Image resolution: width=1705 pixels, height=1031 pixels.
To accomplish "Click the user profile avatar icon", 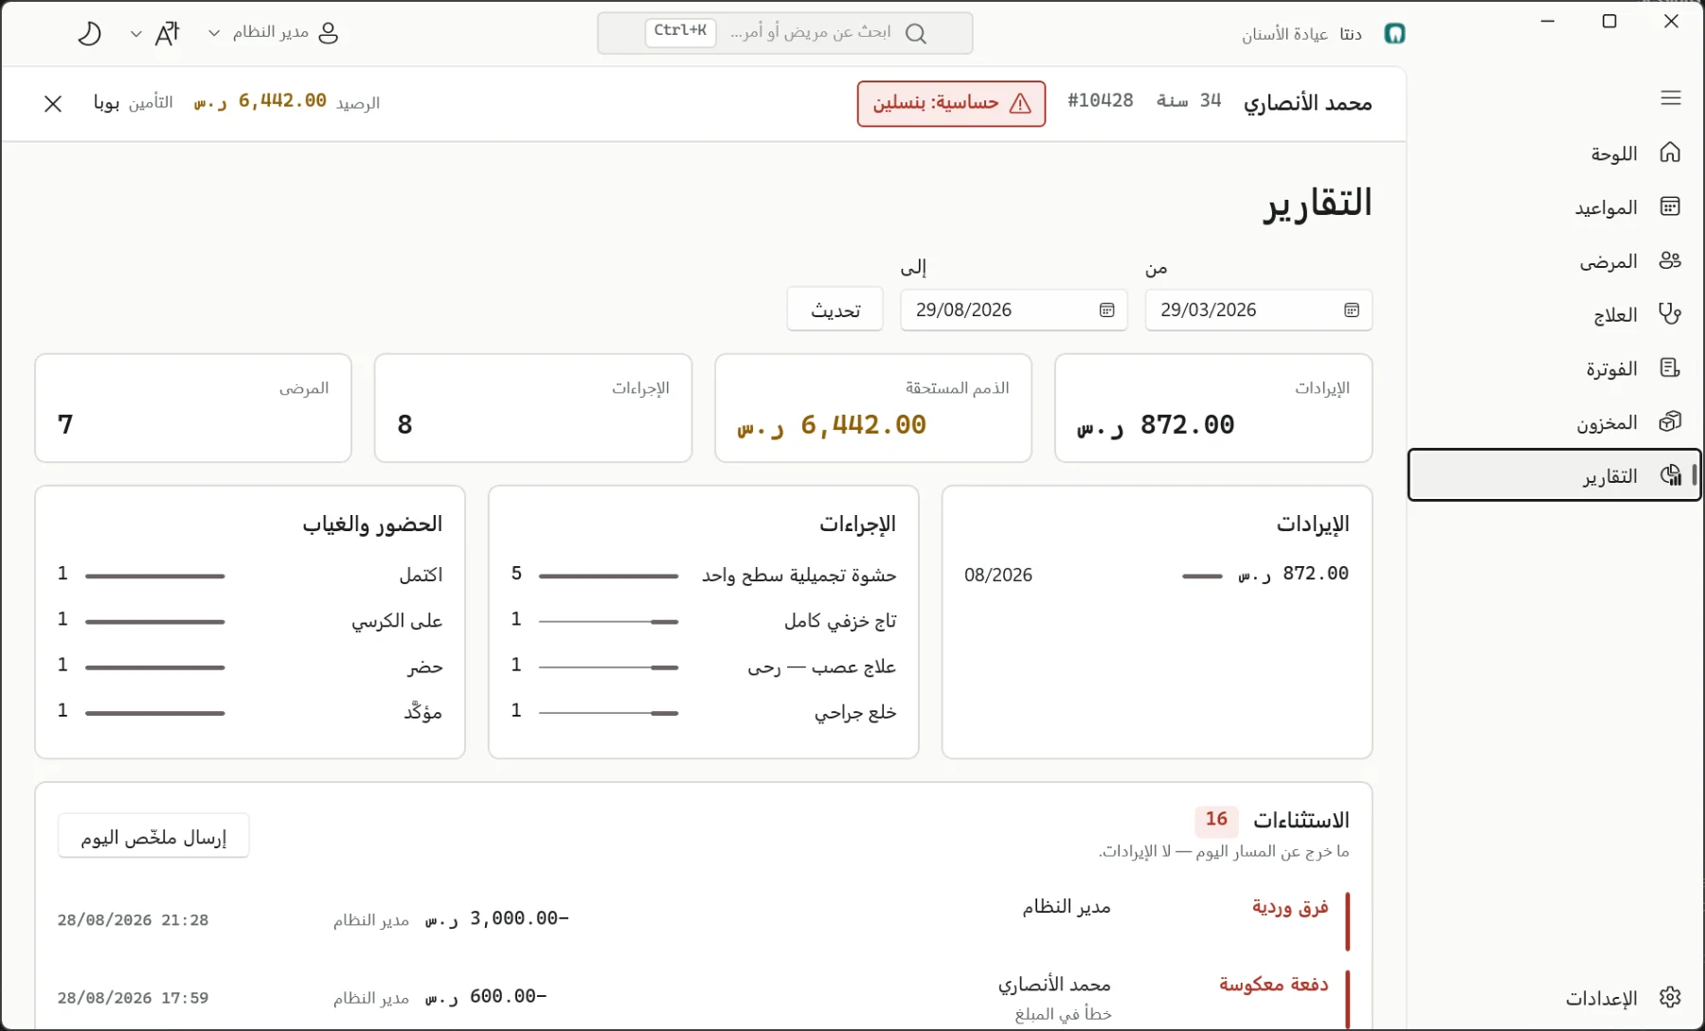I will click(x=329, y=33).
